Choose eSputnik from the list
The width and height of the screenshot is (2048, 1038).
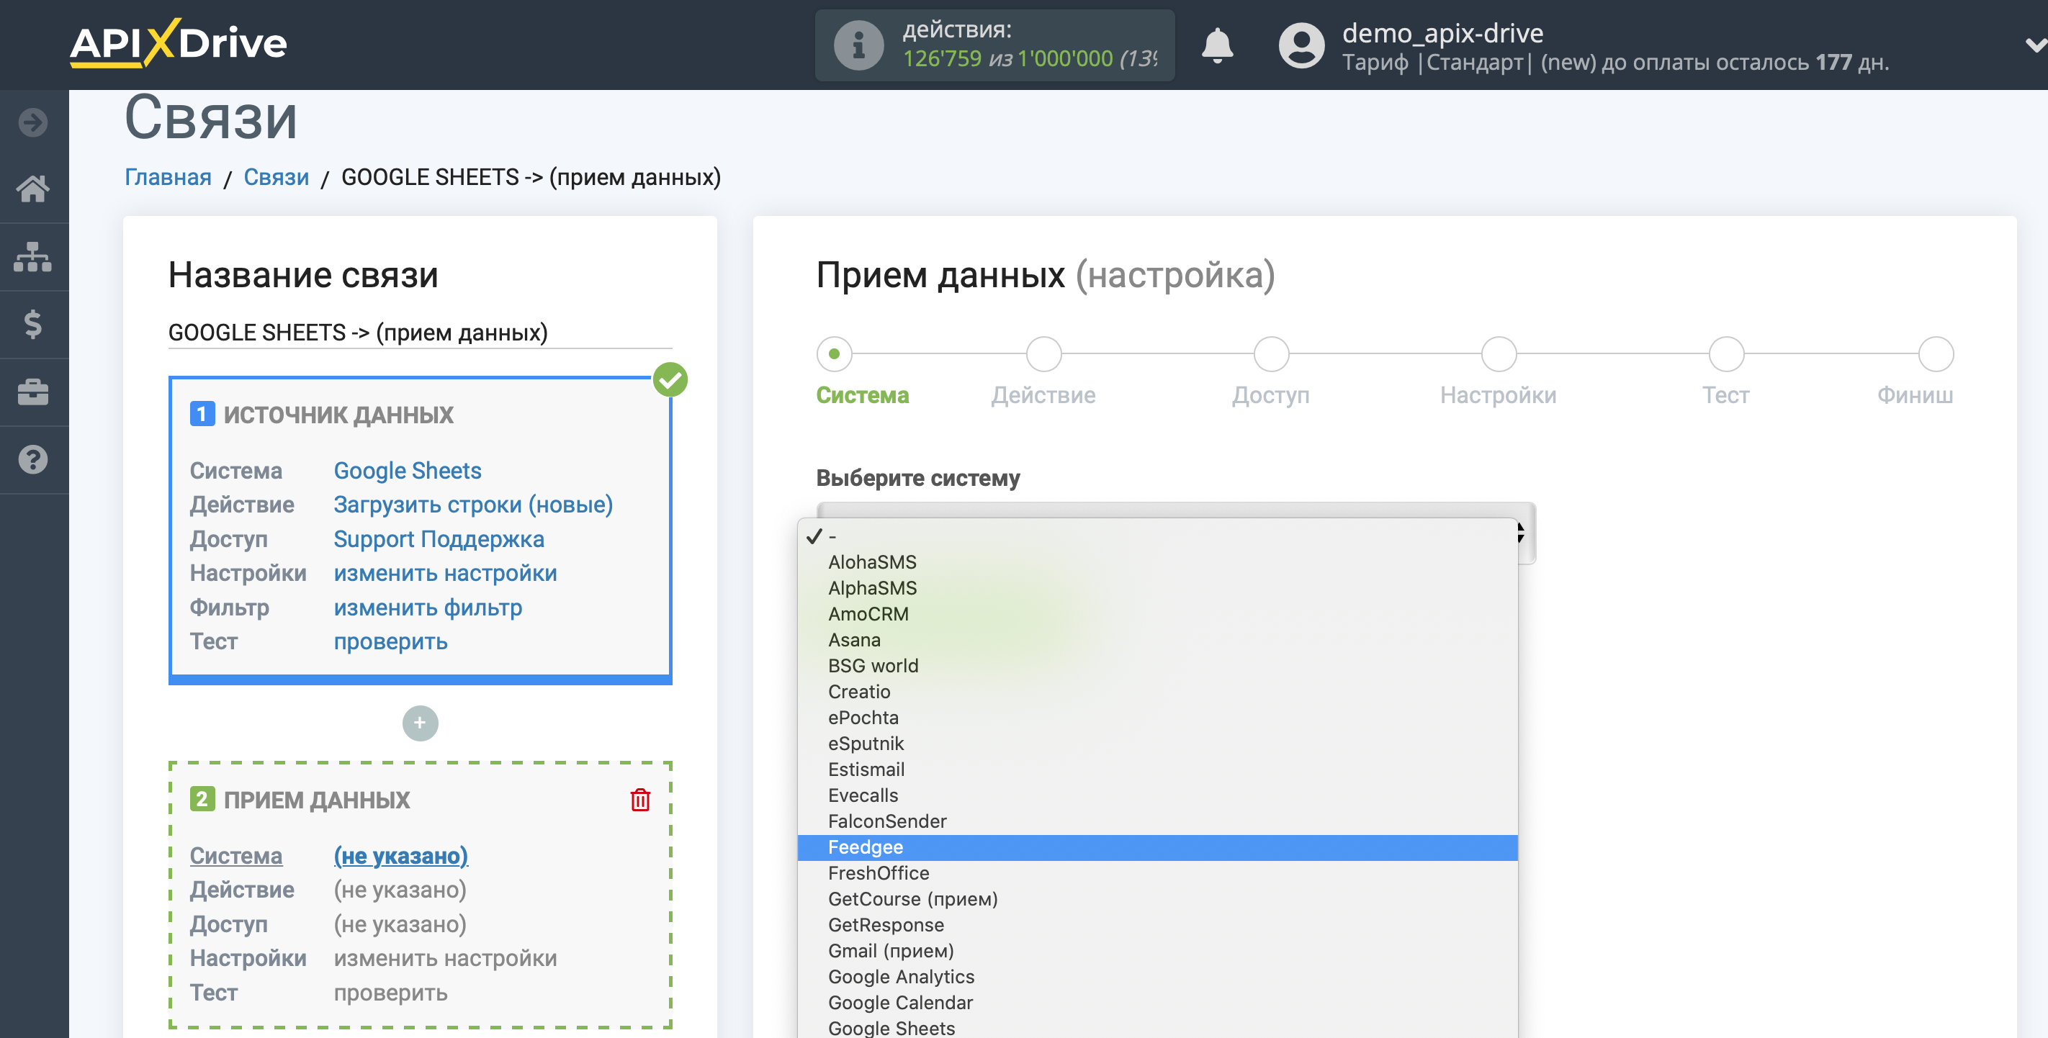1157,744
